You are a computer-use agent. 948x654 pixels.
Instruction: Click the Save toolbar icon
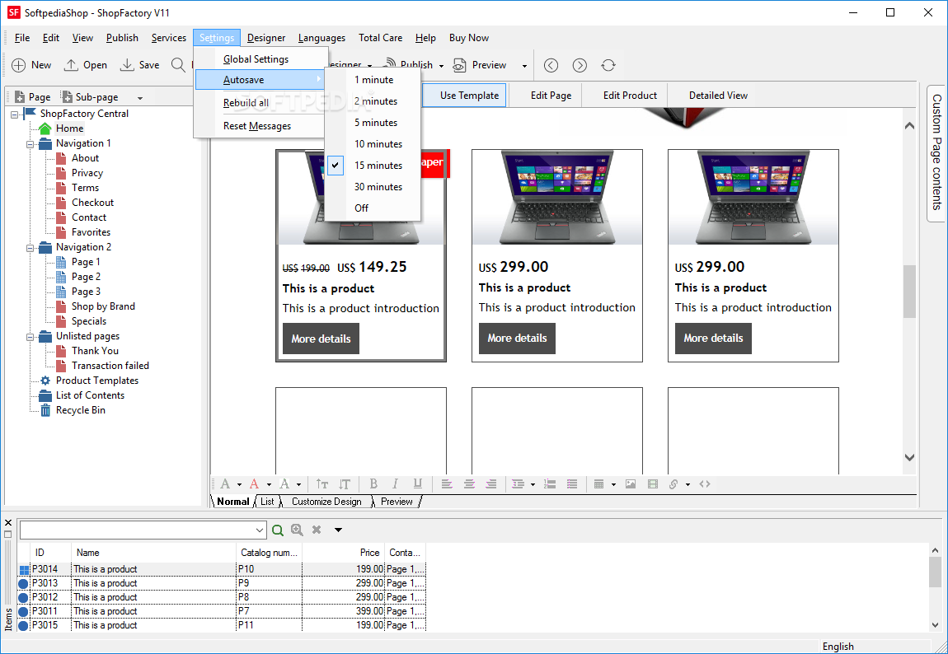pyautogui.click(x=127, y=65)
